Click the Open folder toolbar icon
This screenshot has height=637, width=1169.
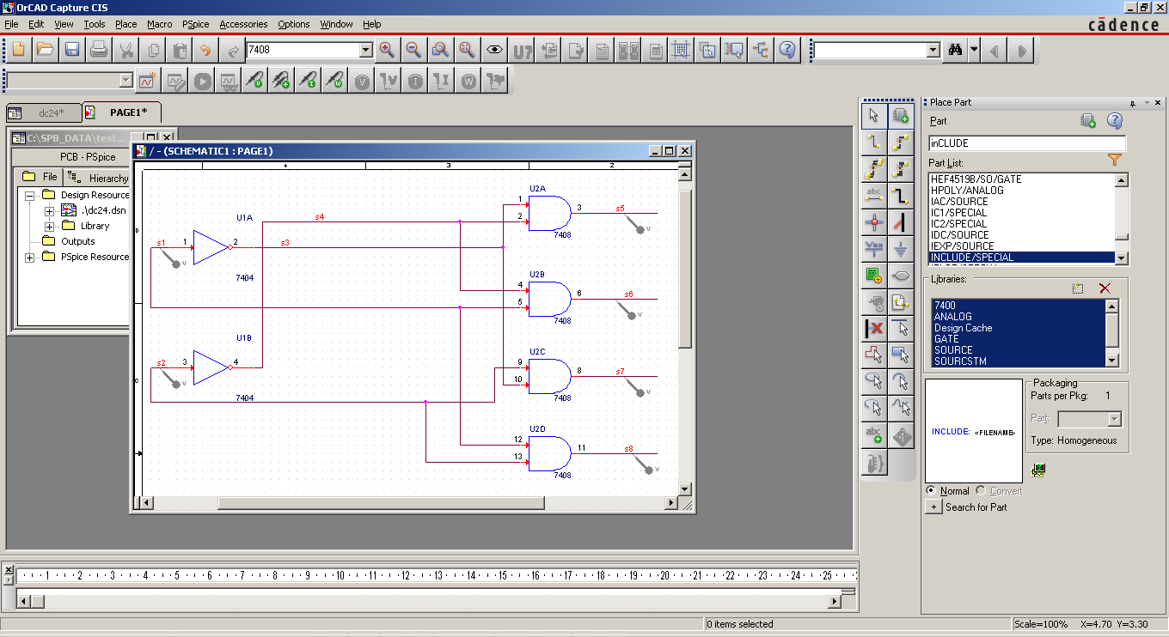pos(46,50)
